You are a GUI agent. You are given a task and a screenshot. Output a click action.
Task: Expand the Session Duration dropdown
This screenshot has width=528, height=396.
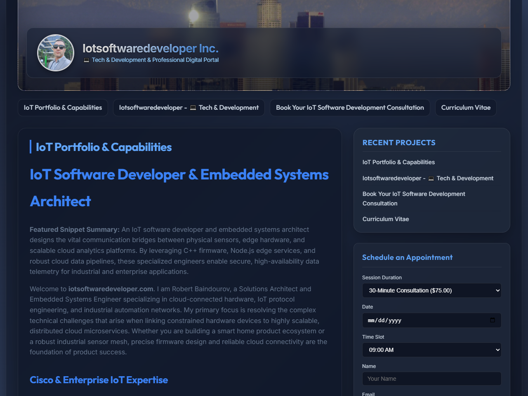coord(431,290)
